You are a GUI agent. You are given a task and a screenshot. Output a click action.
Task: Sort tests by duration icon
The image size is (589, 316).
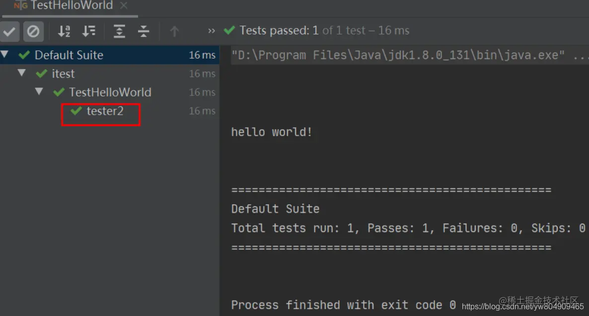(89, 31)
